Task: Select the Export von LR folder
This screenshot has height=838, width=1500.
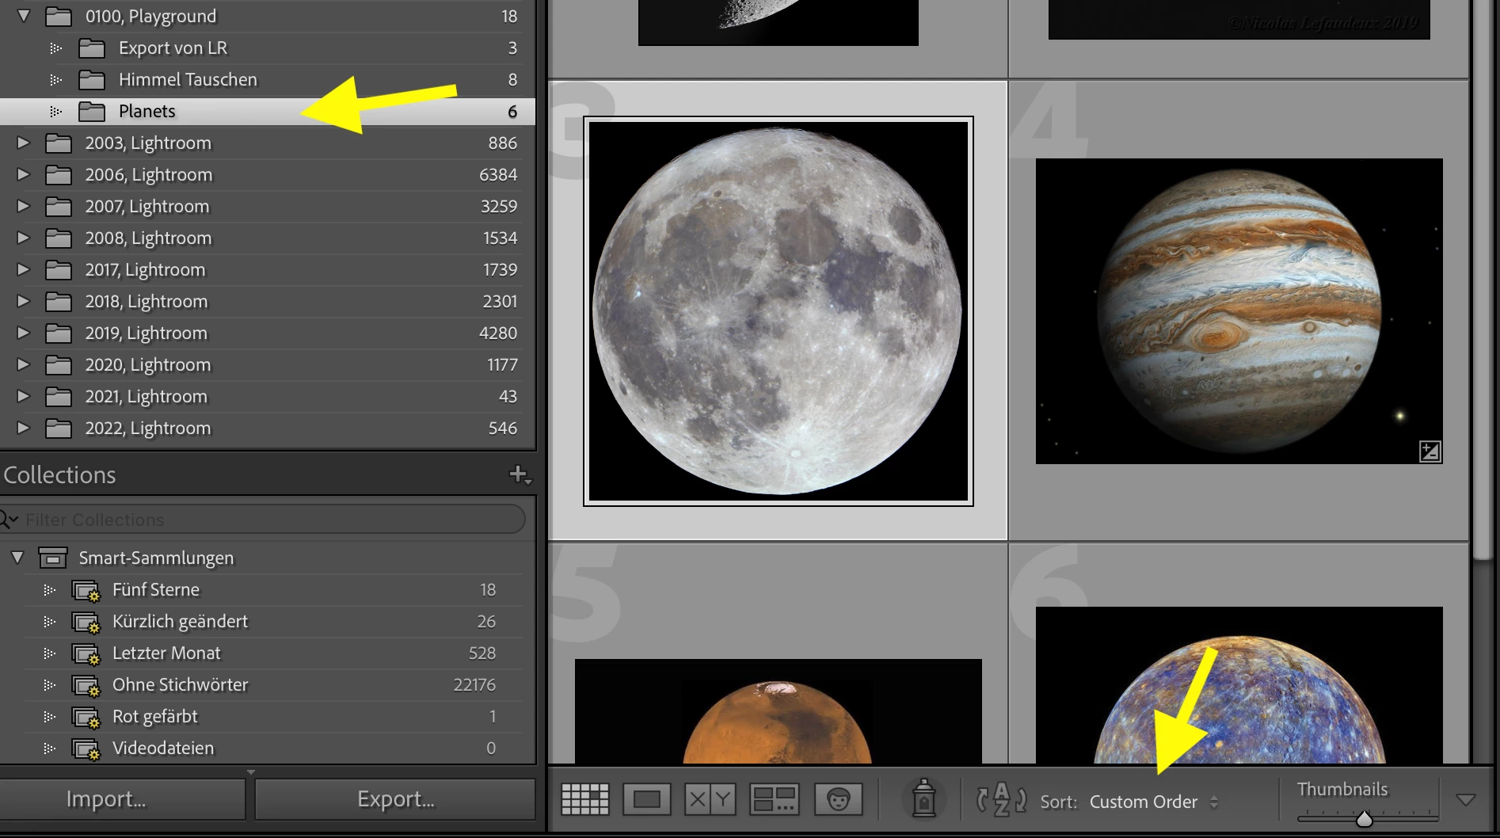Action: [268, 48]
